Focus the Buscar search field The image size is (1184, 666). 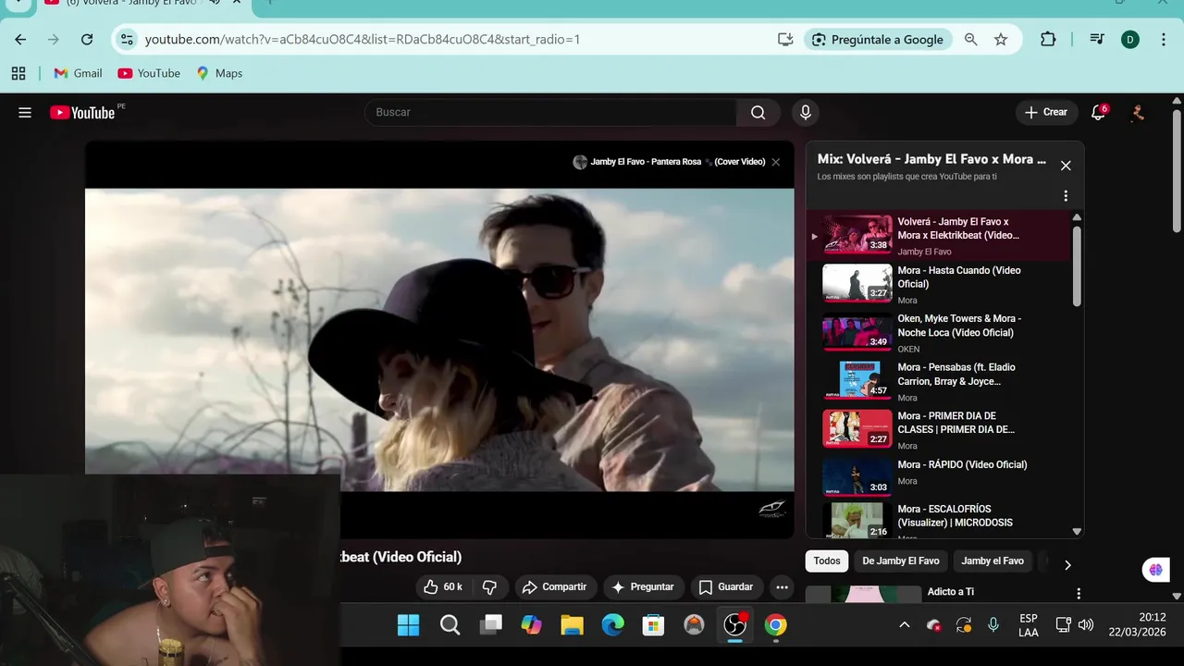coord(551,112)
